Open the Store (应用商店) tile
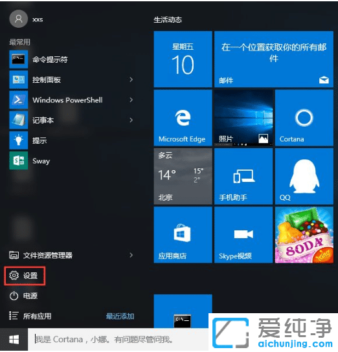Image resolution: width=338 pixels, height=352 pixels. [183, 235]
